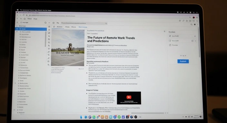Image resolution: width=227 pixels, height=123 pixels.
Task: Show hidden icons via the tray chevron
Action: point(183,117)
